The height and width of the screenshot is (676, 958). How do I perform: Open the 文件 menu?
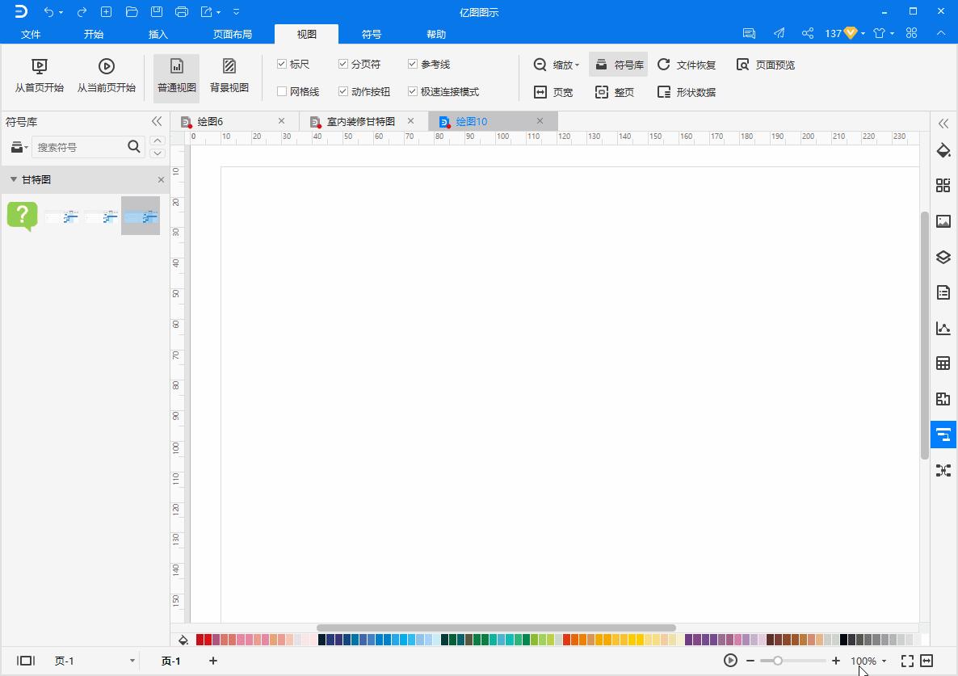(x=31, y=34)
